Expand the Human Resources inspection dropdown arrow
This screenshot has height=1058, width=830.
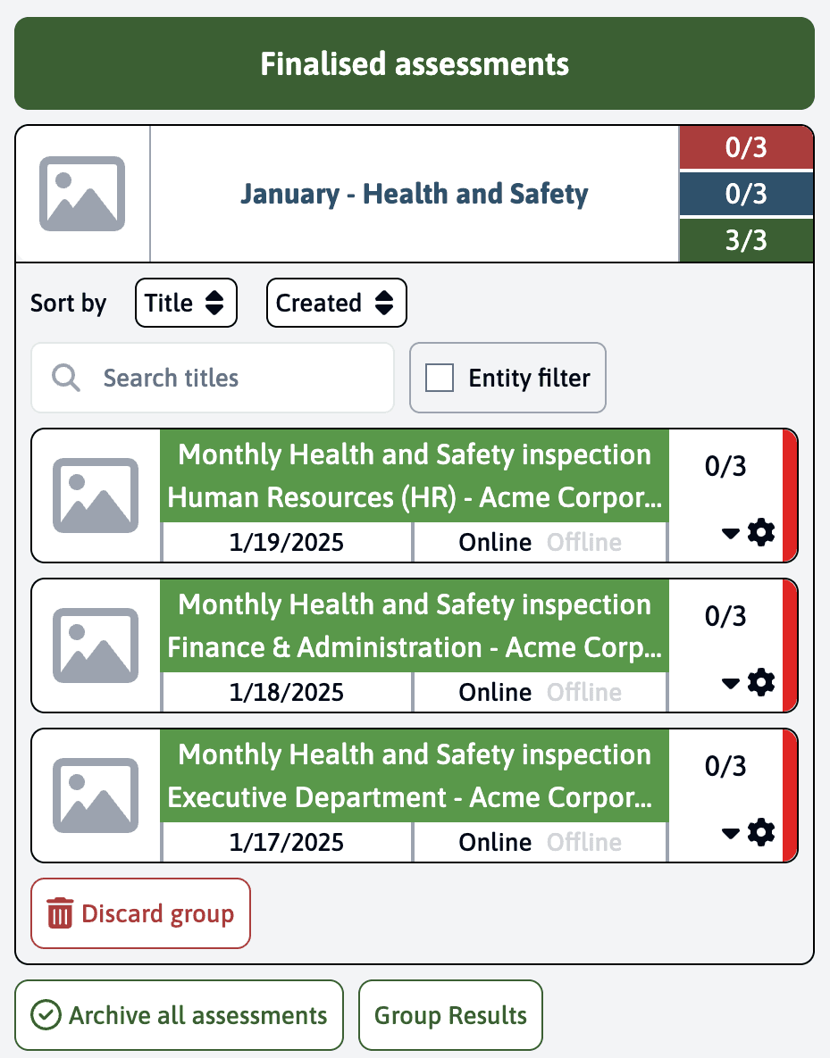[730, 533]
